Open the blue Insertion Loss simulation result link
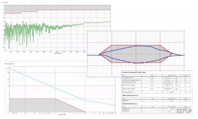 tap(171, 101)
